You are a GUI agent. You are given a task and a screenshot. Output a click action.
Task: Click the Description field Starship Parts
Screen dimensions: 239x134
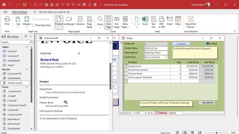pos(156,52)
